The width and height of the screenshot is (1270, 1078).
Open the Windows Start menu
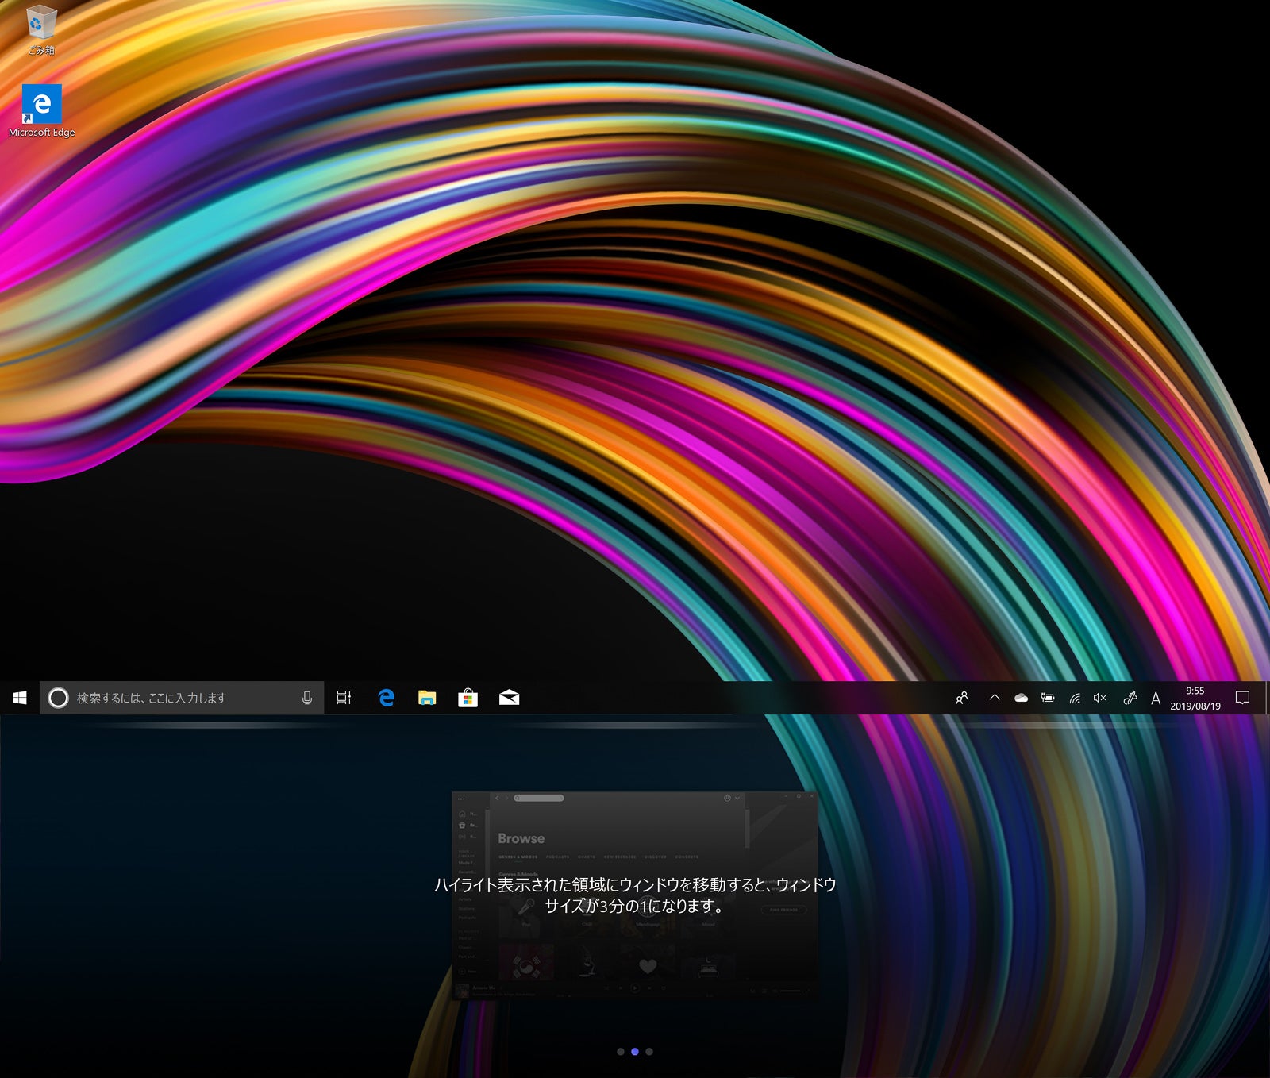[x=20, y=698]
